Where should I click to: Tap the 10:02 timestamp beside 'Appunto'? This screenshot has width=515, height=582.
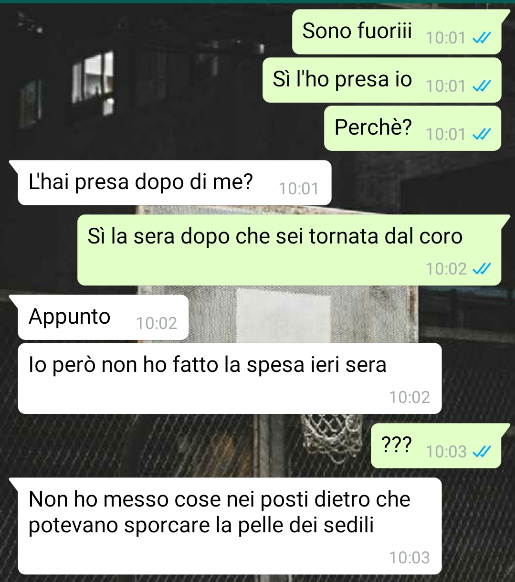[157, 324]
